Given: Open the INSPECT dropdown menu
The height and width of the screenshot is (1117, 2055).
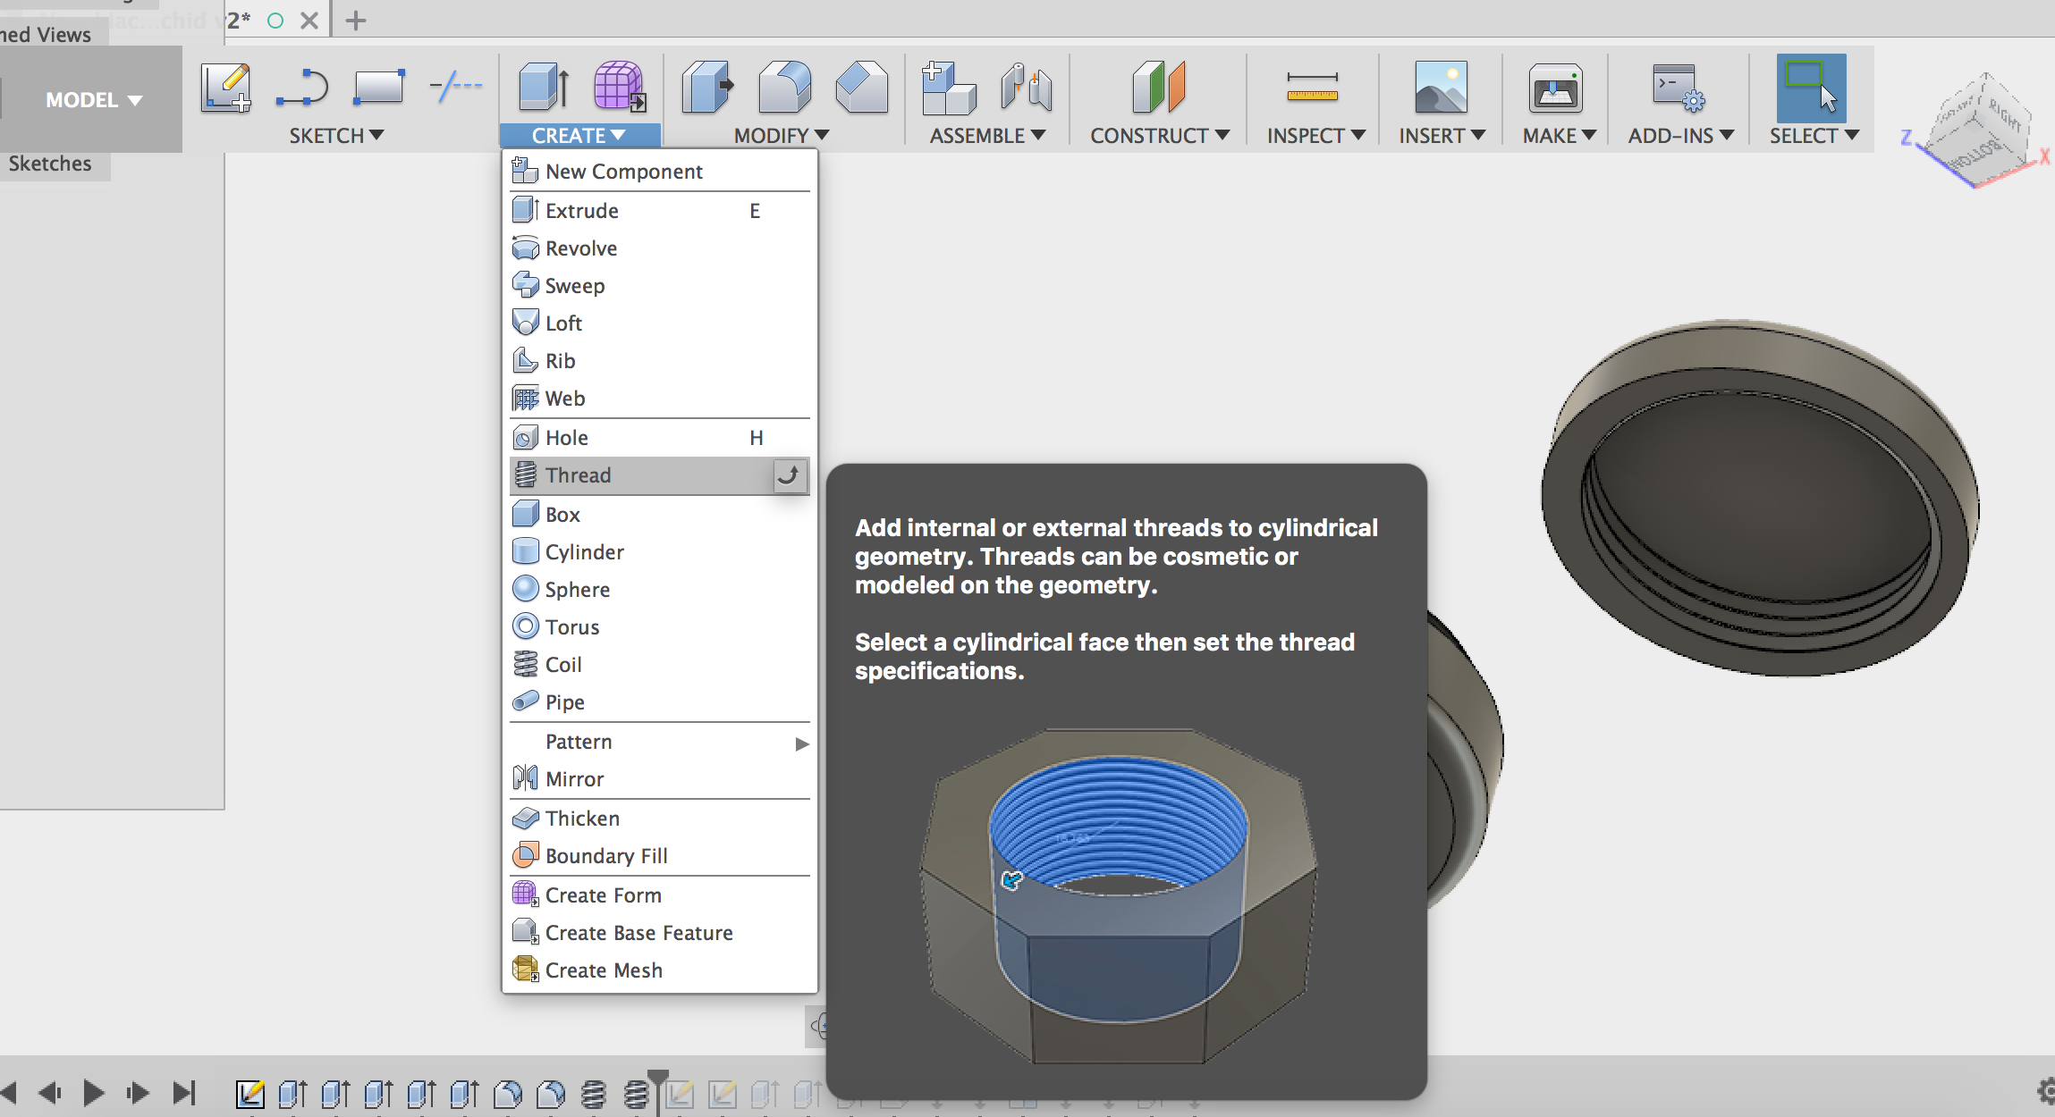Looking at the screenshot, I should 1316,136.
